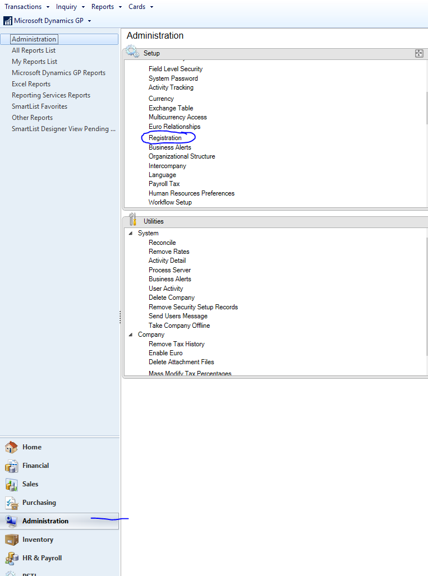This screenshot has width=428, height=576.
Task: Open SmartList Favorites
Action: [x=39, y=106]
